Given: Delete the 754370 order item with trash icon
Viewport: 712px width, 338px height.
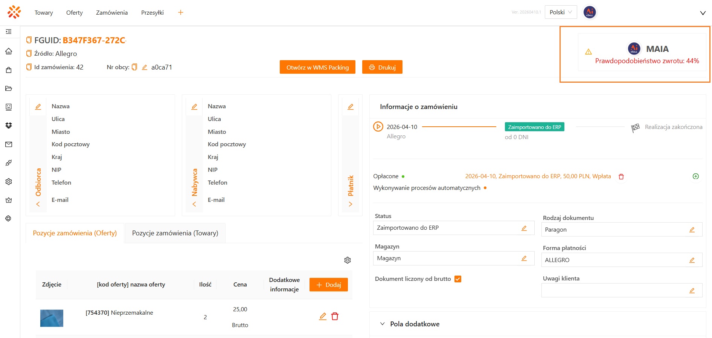Looking at the screenshot, I should [335, 317].
